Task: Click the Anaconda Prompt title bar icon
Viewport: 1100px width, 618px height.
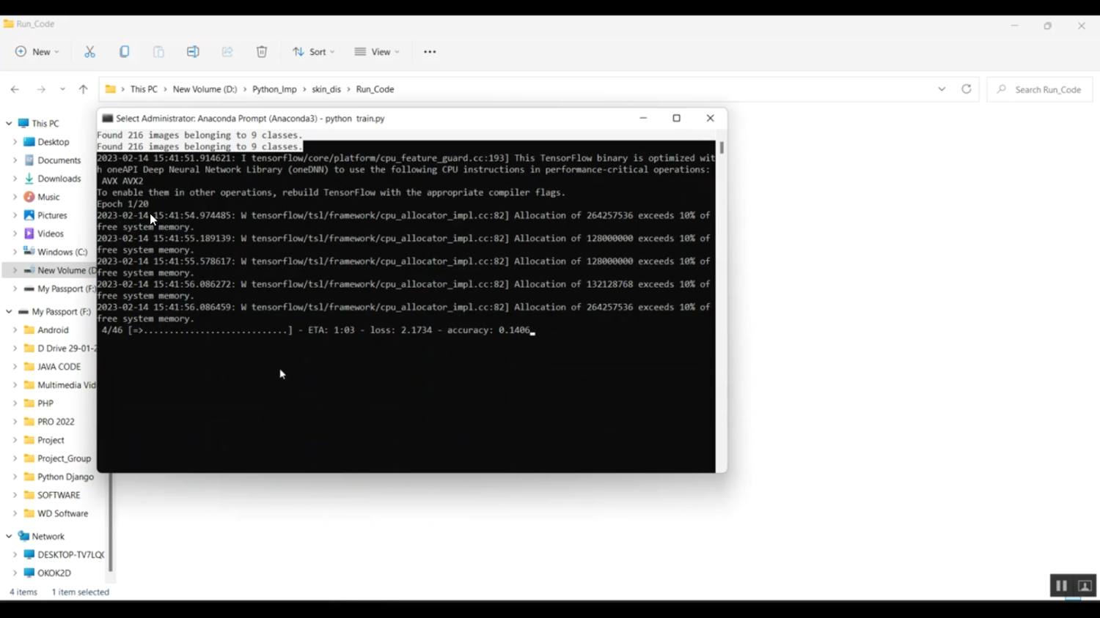Action: pos(108,118)
